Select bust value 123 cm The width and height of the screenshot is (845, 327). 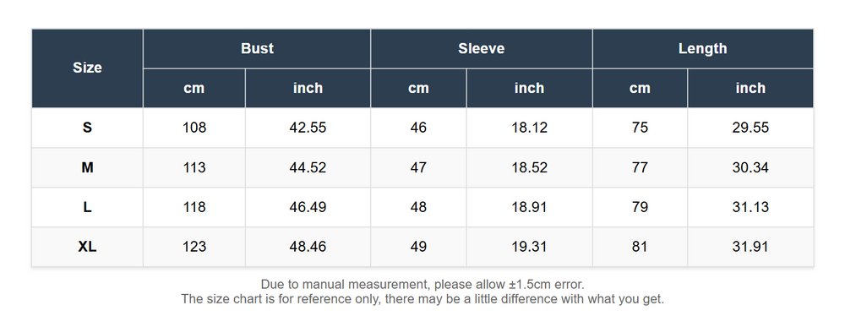tap(194, 247)
